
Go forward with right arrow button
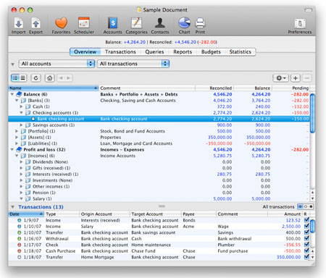pos(69,78)
